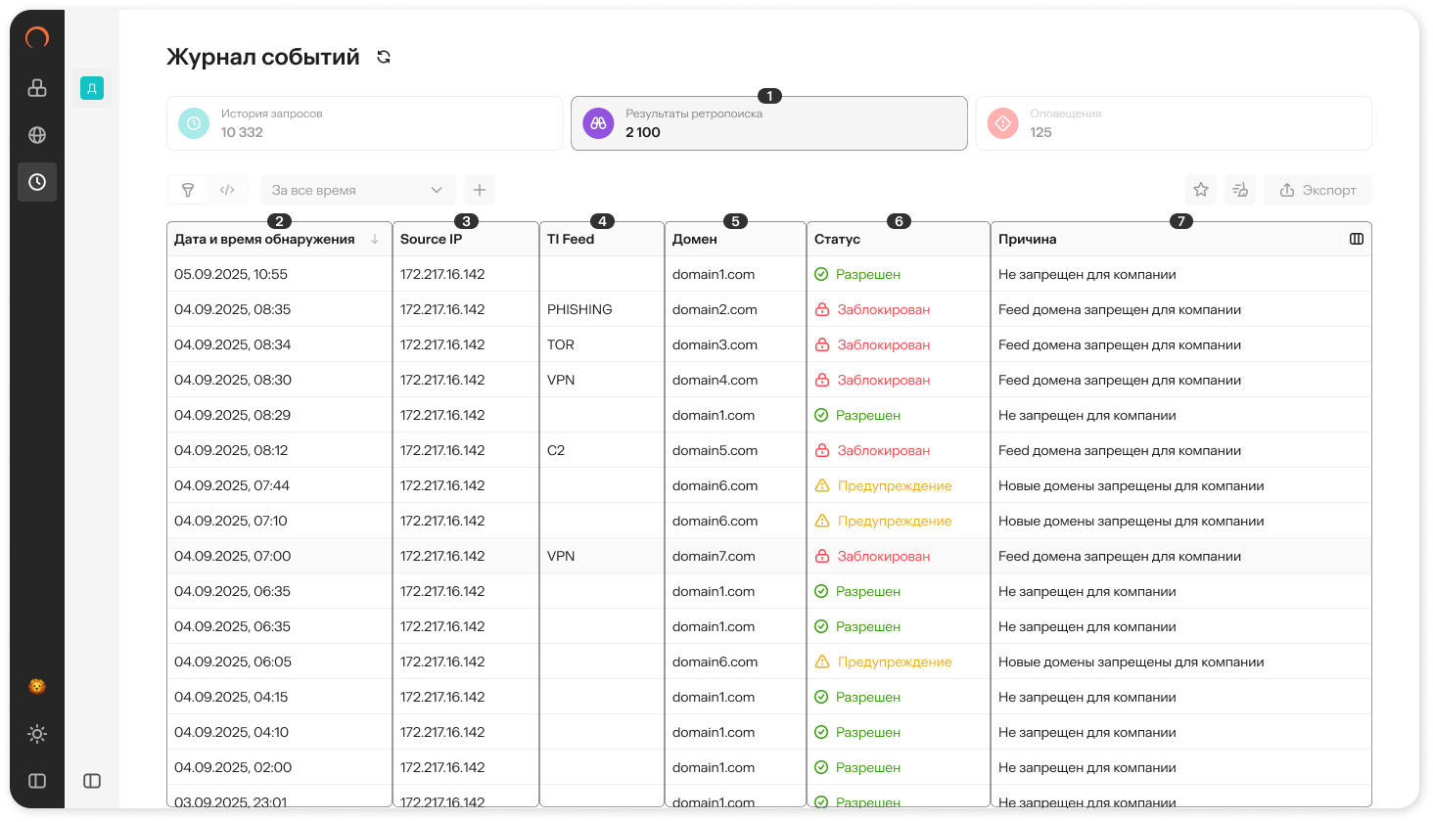Image resolution: width=1433 pixels, height=822 pixels.
Task: Switch to funnel filter mode
Action: [188, 190]
